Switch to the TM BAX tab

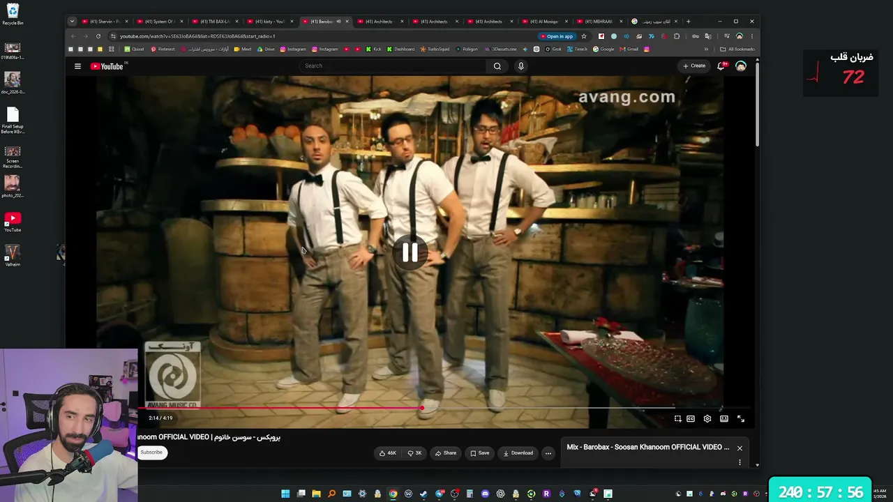pos(215,22)
